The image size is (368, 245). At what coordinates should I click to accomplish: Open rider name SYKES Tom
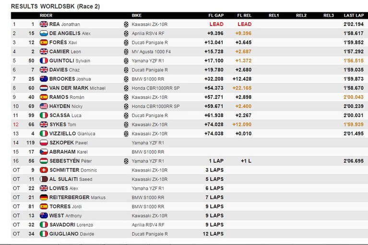pyautogui.click(x=63, y=125)
